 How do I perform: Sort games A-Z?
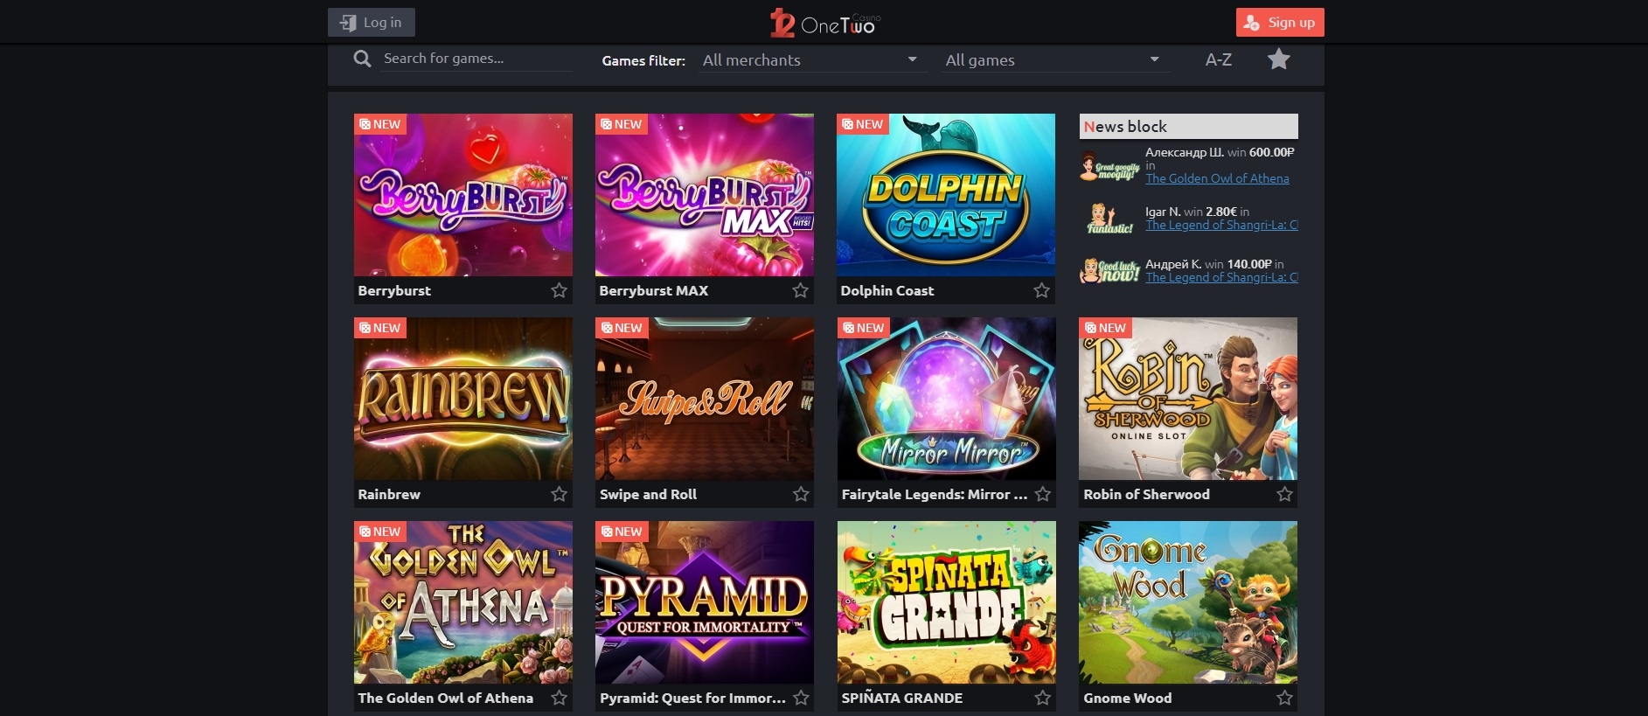pos(1218,59)
